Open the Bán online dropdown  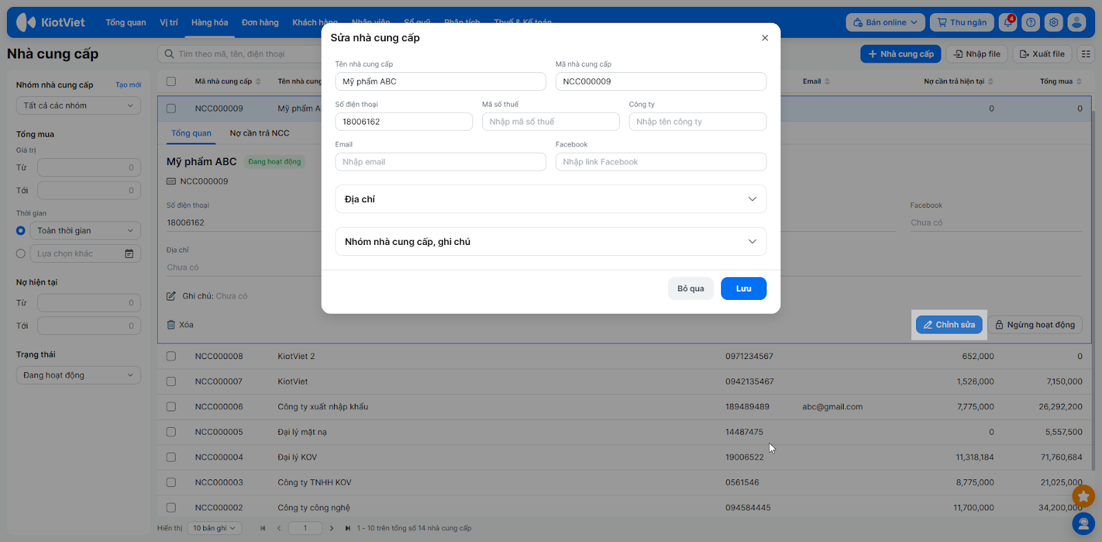tap(885, 22)
